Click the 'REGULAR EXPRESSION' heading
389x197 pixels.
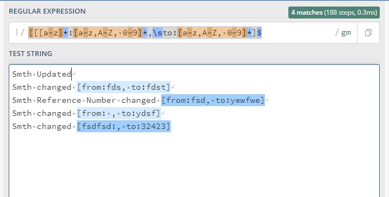[47, 11]
